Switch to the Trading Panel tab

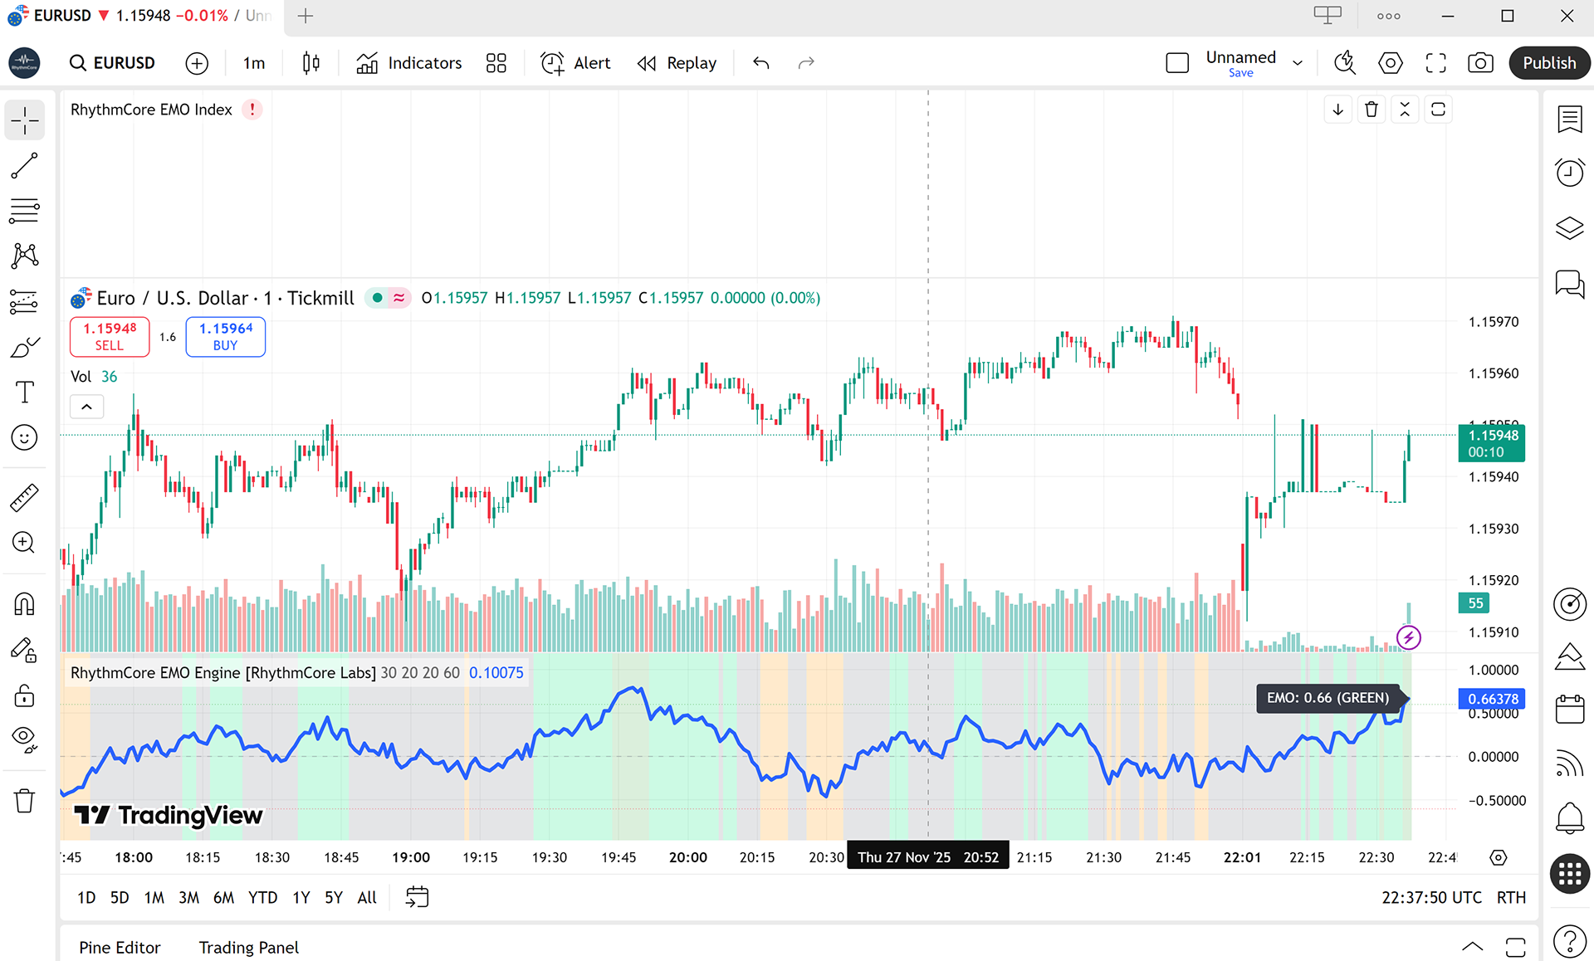pos(248,947)
